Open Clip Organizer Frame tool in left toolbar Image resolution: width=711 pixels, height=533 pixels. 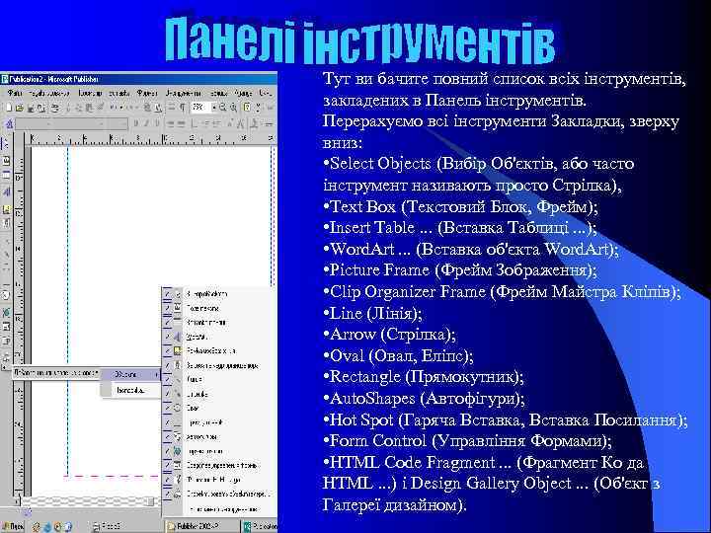pos(6,223)
